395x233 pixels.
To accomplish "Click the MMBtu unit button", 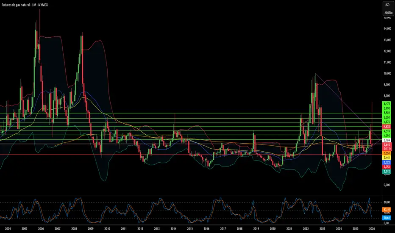I will pyautogui.click(x=387, y=13).
